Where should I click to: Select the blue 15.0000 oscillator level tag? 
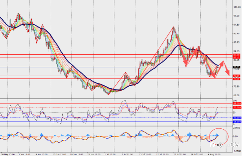[x=237, y=122]
